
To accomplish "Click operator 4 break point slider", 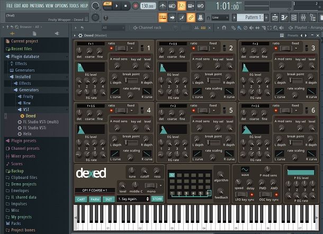I will point(131,142).
